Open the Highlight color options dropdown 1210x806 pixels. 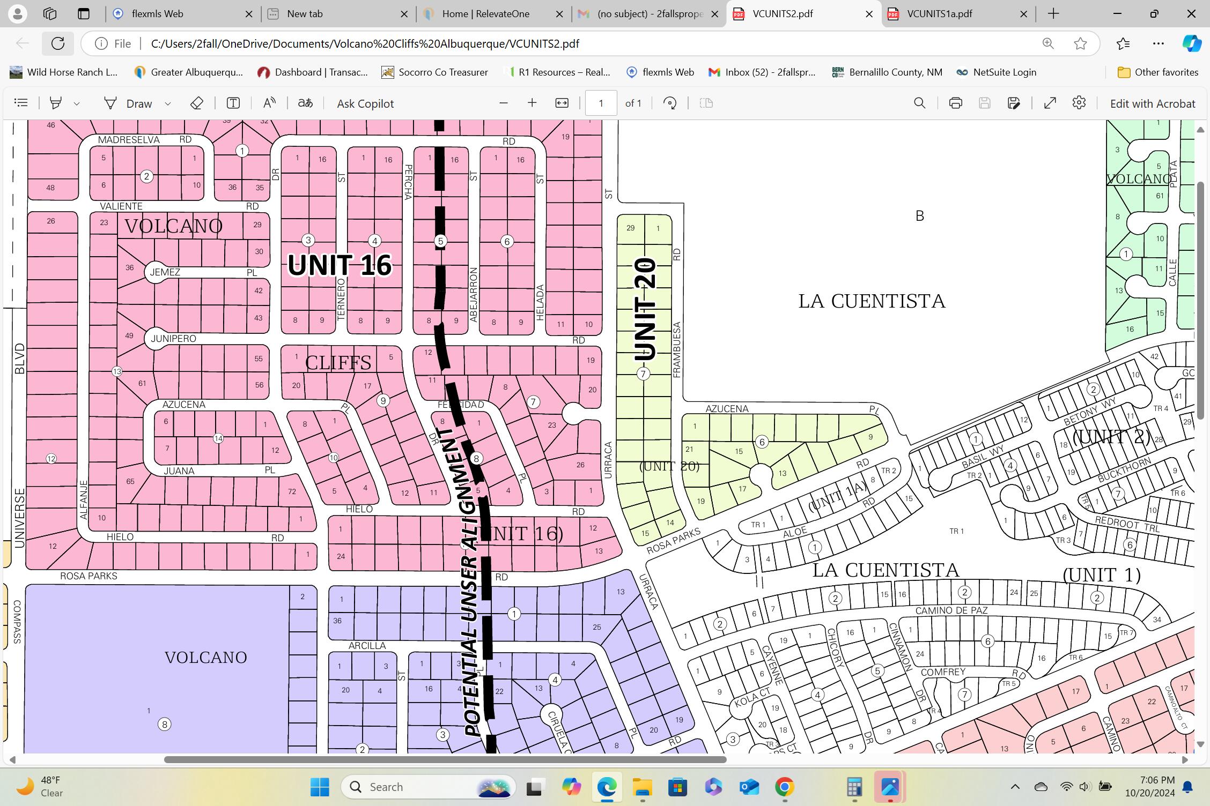pyautogui.click(x=77, y=103)
